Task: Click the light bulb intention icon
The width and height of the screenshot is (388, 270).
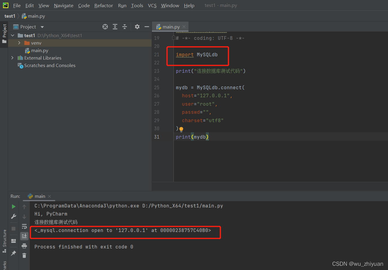Action: tap(181, 129)
